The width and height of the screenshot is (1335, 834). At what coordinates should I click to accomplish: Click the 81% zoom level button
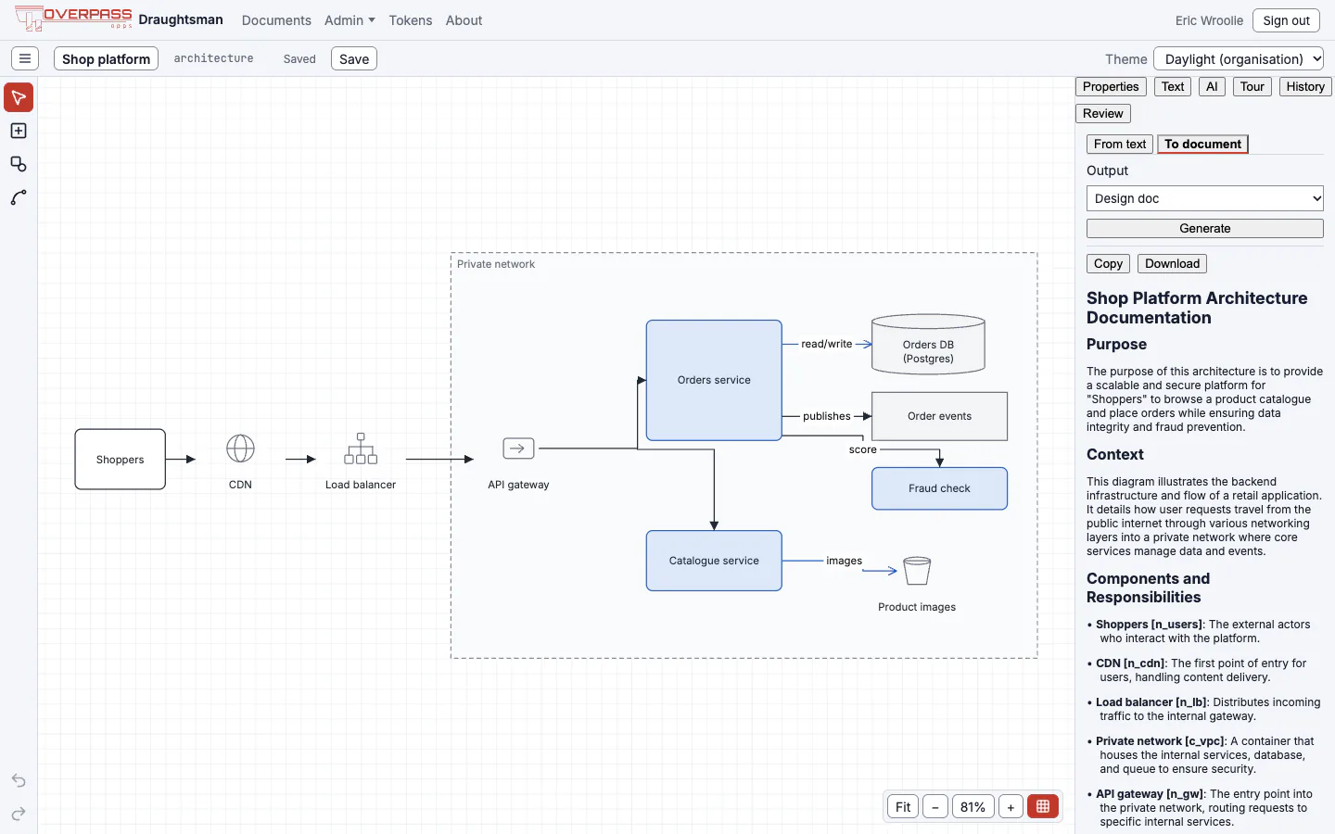[973, 807]
